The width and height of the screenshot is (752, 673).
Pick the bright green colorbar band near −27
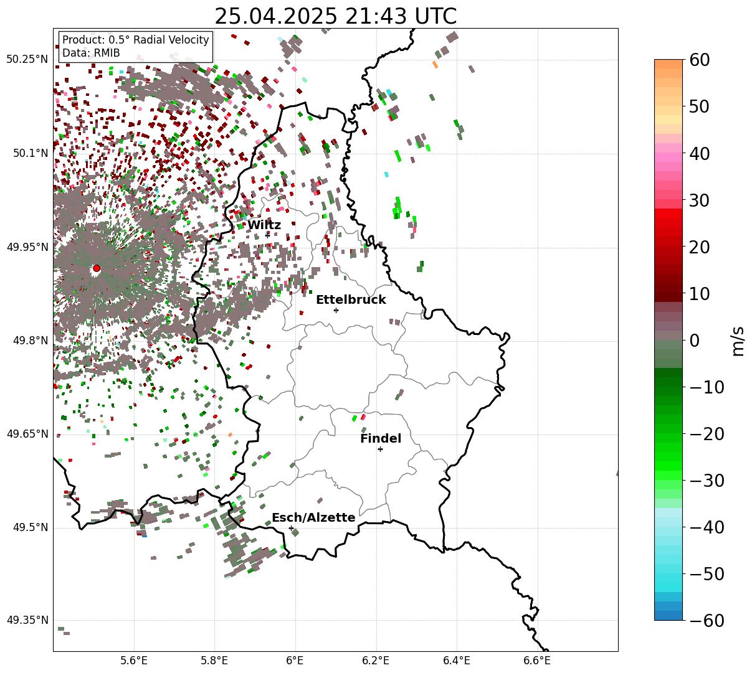[669, 466]
